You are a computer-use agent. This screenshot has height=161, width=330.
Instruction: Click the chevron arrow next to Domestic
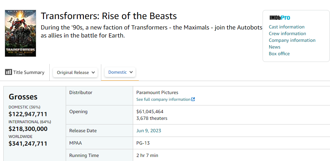pyautogui.click(x=131, y=72)
